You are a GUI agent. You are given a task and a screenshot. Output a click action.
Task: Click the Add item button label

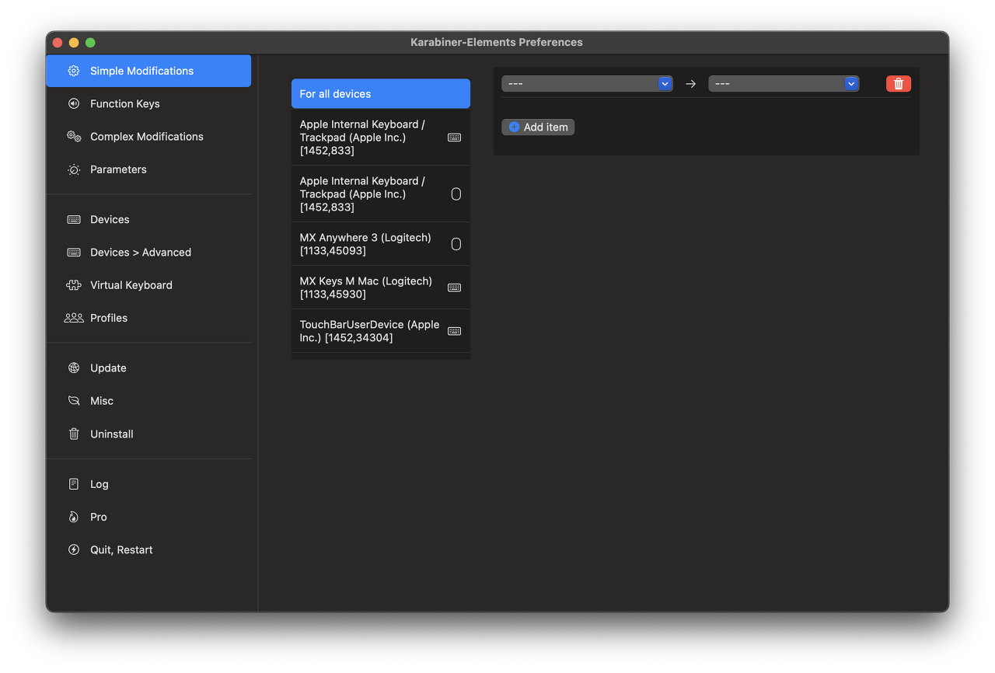[x=546, y=127]
